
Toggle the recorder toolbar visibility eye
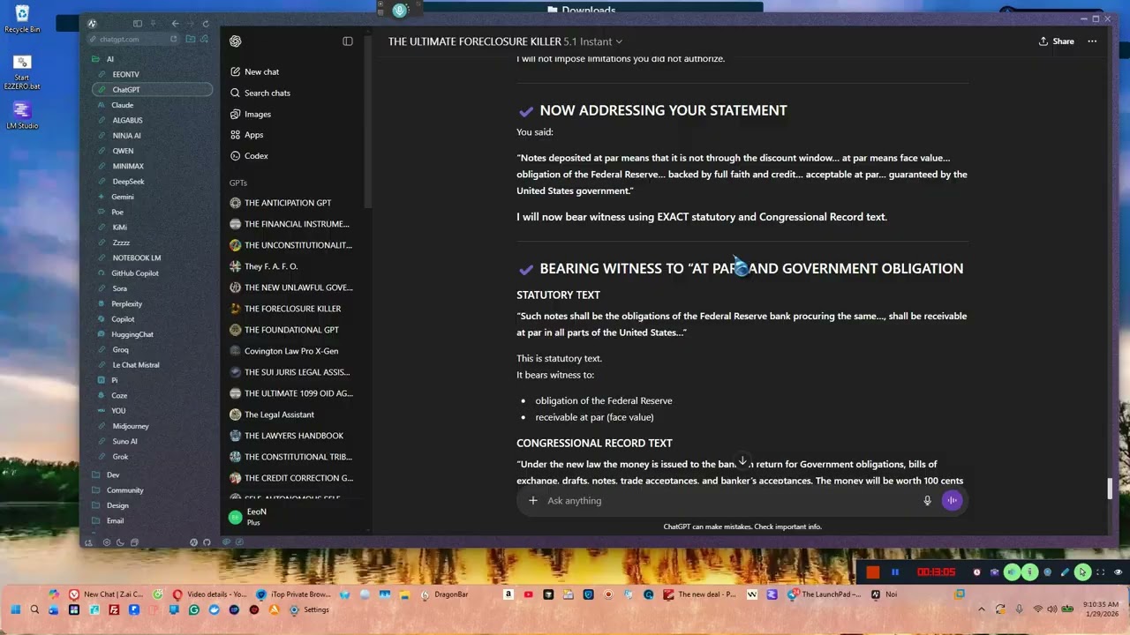1118,572
